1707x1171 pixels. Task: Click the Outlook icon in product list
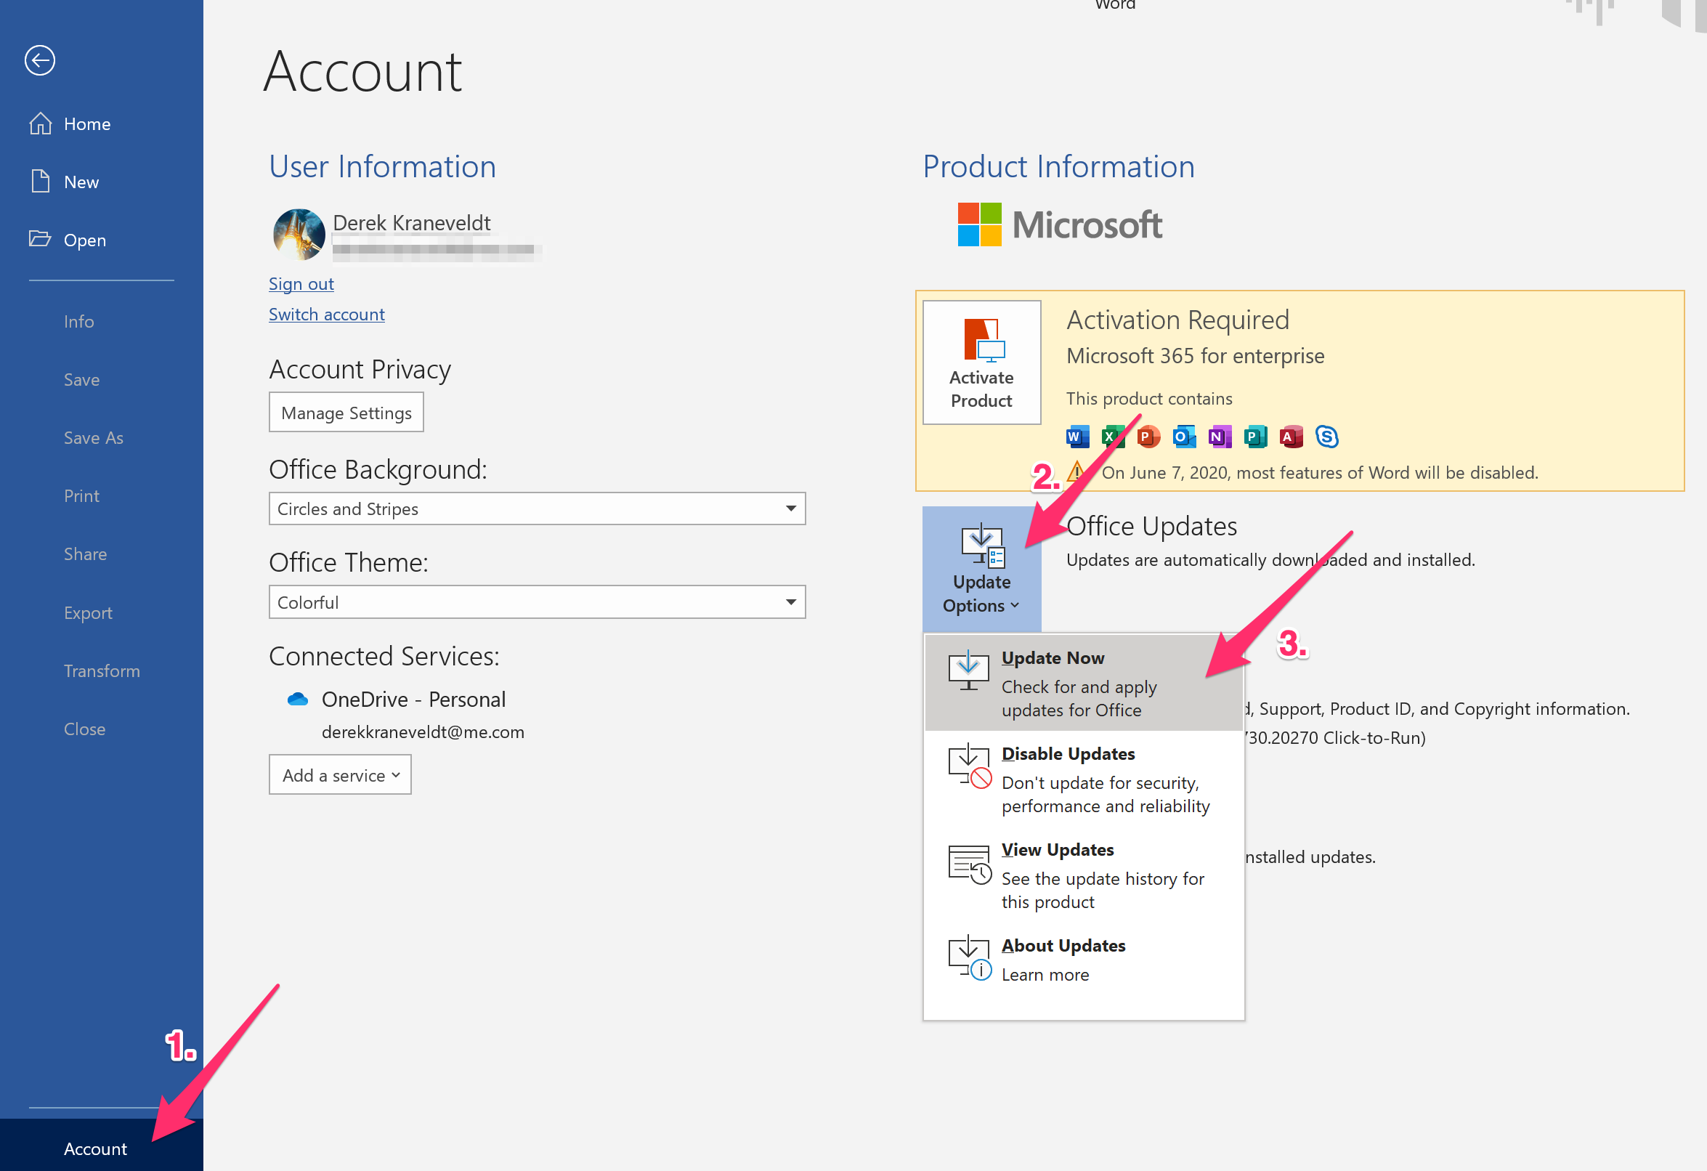[1183, 437]
